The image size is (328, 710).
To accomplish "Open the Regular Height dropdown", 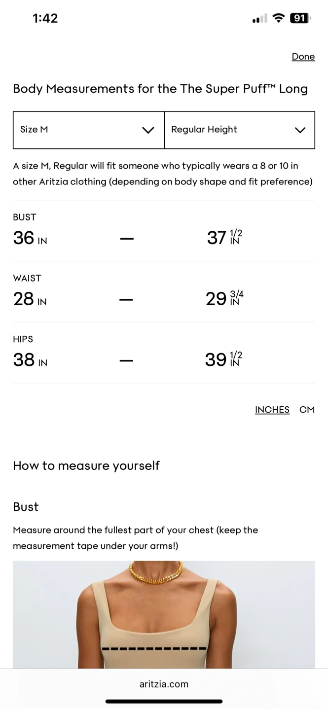I will pos(239,130).
